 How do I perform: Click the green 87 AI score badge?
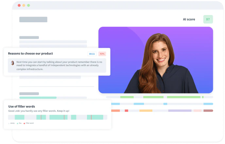[208, 19]
